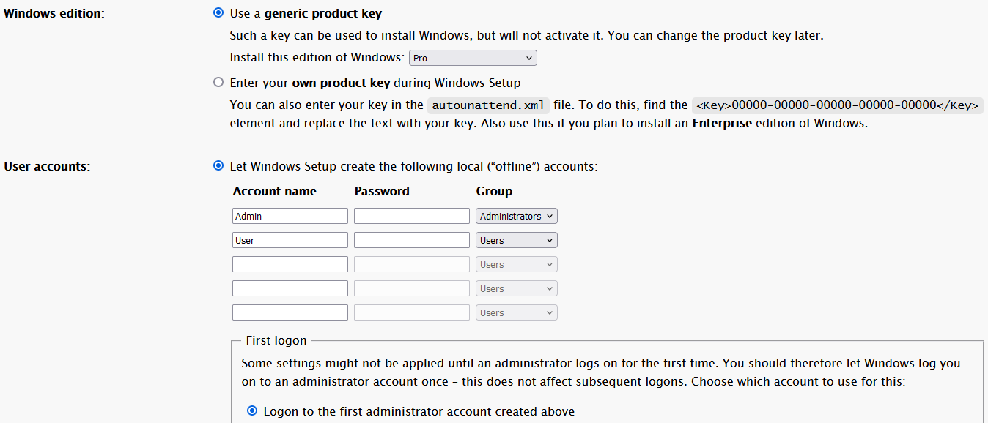
Task: Click the fifth empty account name field
Action: (290, 312)
